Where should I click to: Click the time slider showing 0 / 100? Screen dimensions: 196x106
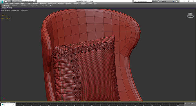(8, 102)
